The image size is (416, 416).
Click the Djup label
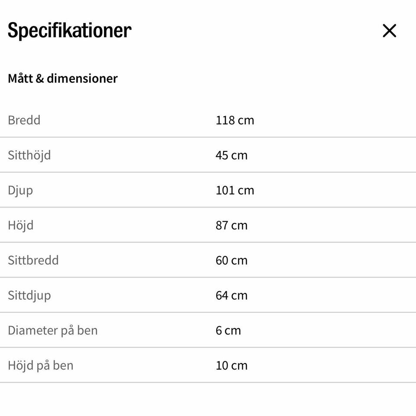[x=20, y=190]
